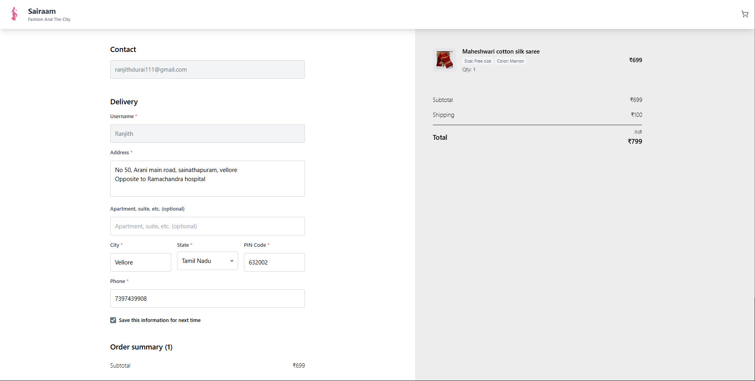This screenshot has width=755, height=381.
Task: Click the Sairaam brand name in header
Action: 42,11
